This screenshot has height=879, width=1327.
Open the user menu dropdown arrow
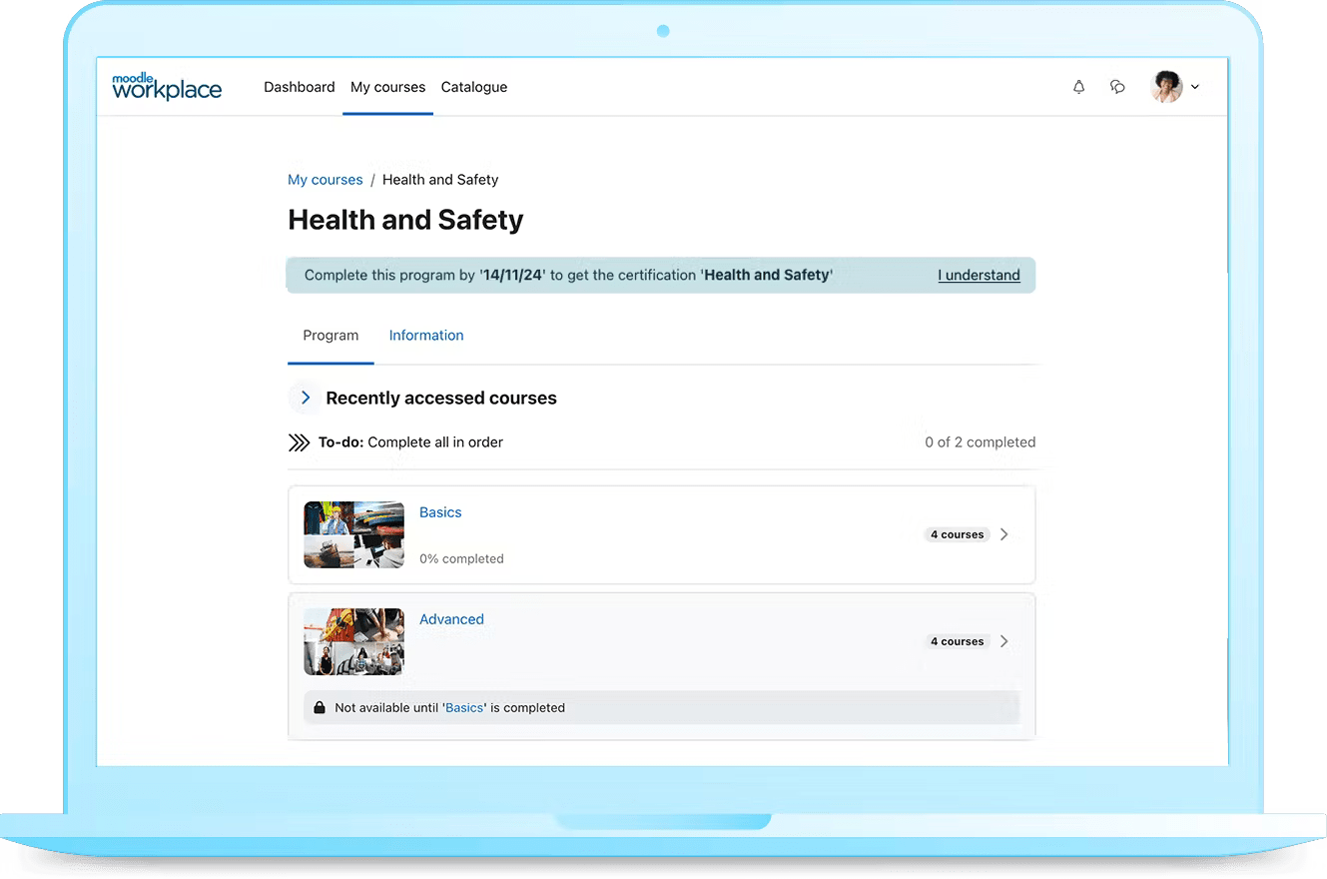coord(1195,87)
